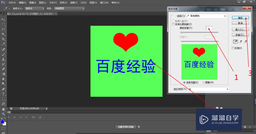Click the 创建视频时间轴 button
The image size is (256, 134).
click(126, 127)
